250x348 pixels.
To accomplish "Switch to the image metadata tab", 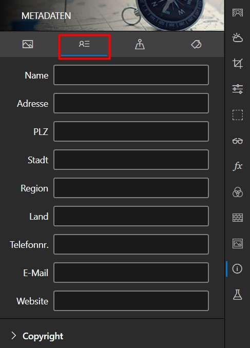I will click(28, 44).
